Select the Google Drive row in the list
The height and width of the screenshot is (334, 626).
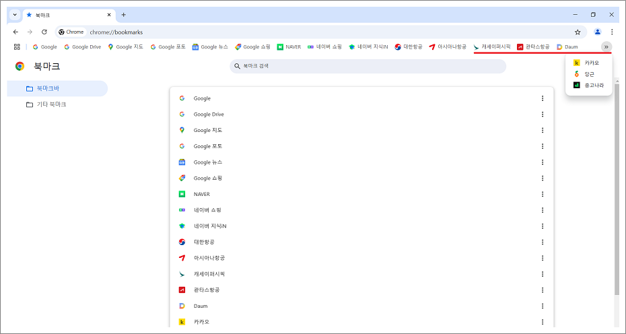click(x=361, y=114)
